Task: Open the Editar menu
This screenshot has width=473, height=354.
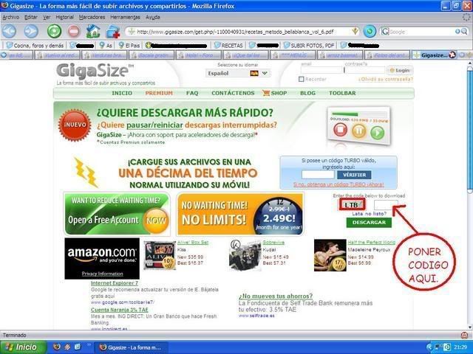Action: pyautogui.click(x=31, y=17)
